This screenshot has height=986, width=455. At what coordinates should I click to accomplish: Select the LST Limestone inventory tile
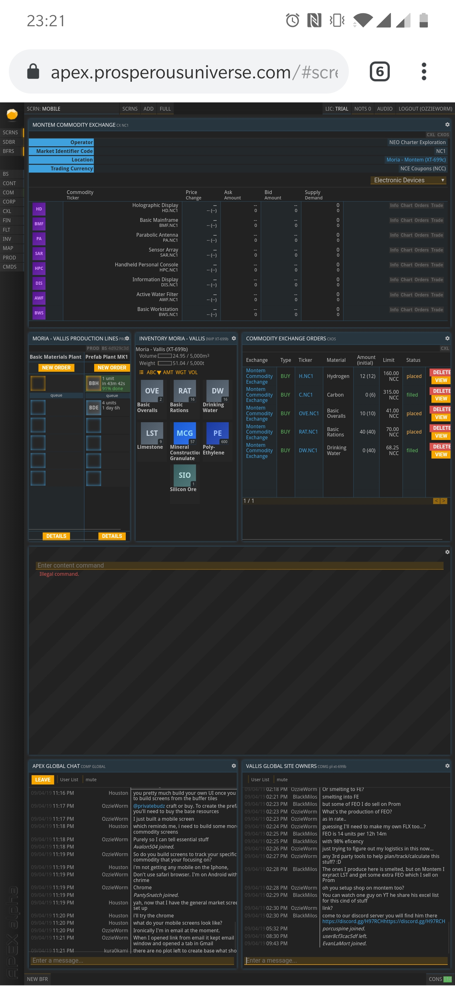[x=152, y=433]
